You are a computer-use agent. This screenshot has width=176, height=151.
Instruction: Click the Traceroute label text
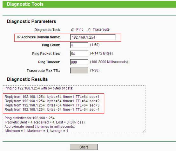tap(101, 29)
